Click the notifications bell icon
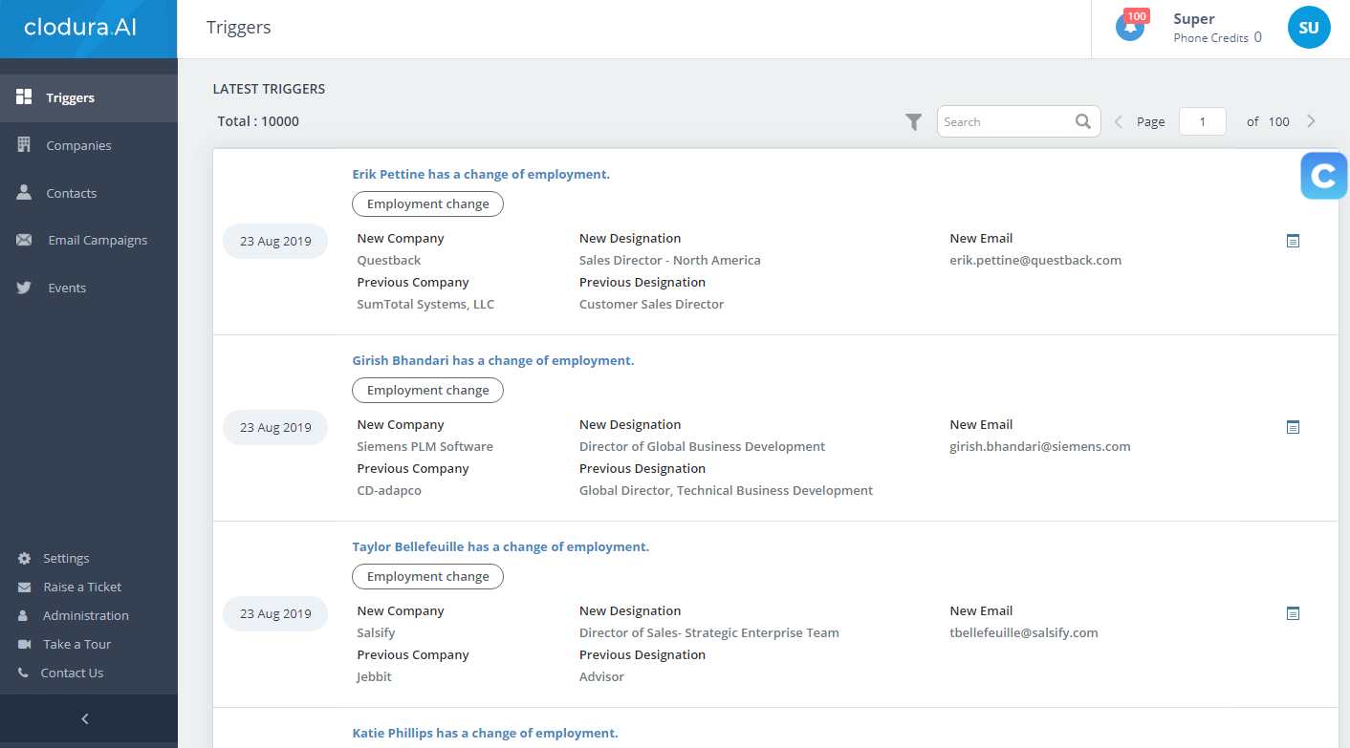 coord(1130,28)
